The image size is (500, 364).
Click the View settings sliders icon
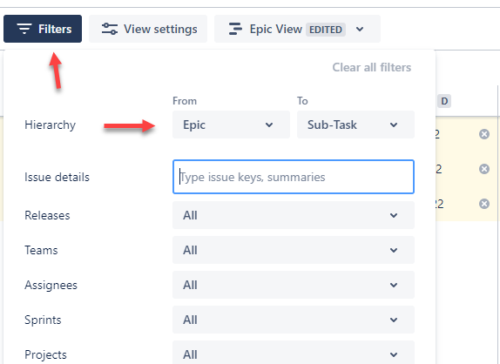110,29
